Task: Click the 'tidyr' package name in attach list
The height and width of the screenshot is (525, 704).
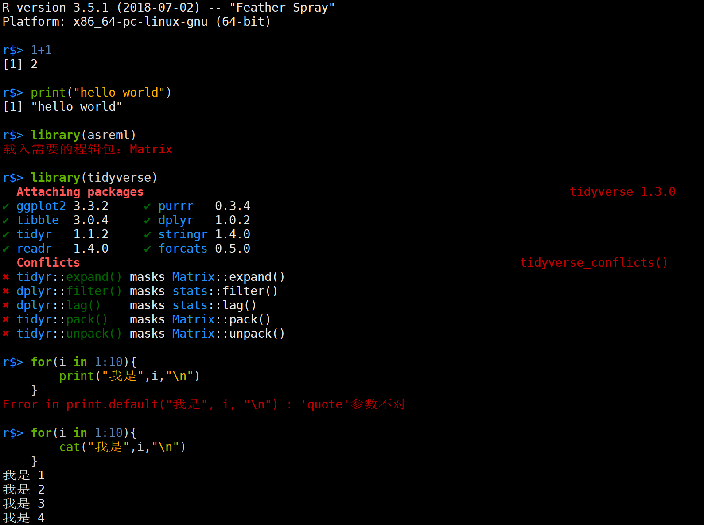Action: (x=34, y=234)
